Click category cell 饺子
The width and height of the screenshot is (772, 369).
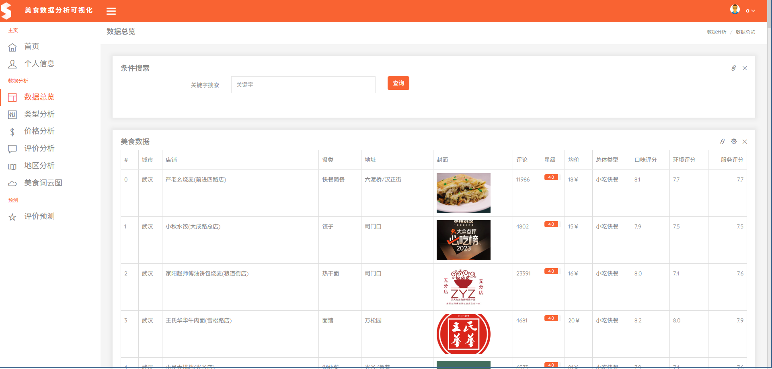328,226
